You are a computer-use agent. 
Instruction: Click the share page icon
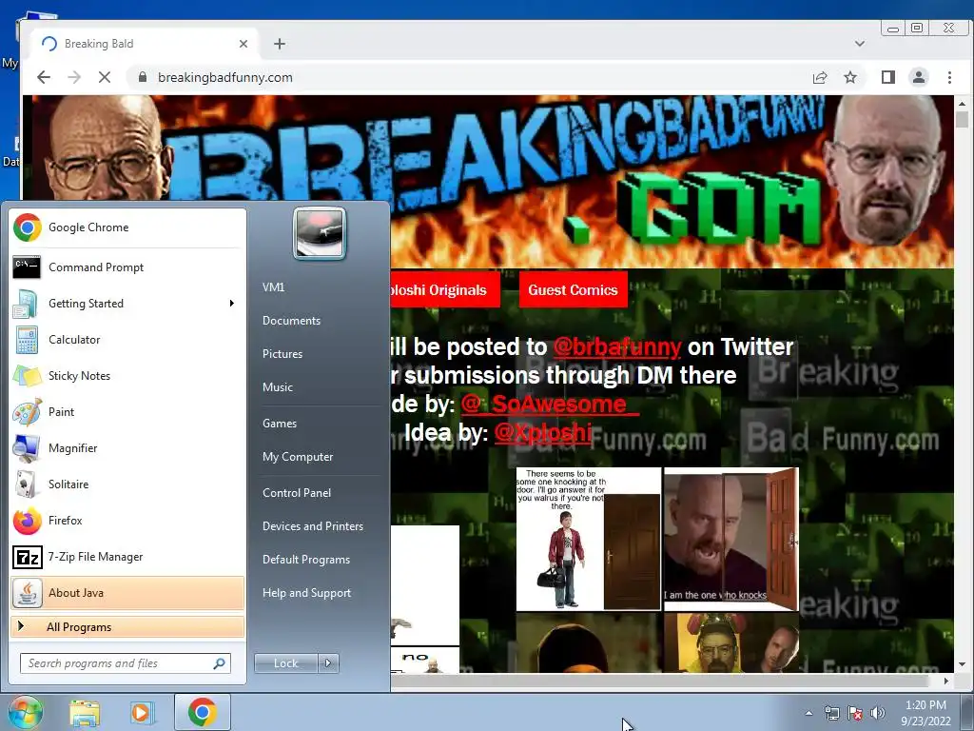pyautogui.click(x=820, y=77)
